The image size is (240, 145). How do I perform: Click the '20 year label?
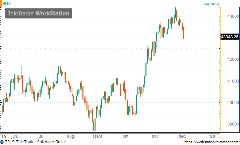212,136
